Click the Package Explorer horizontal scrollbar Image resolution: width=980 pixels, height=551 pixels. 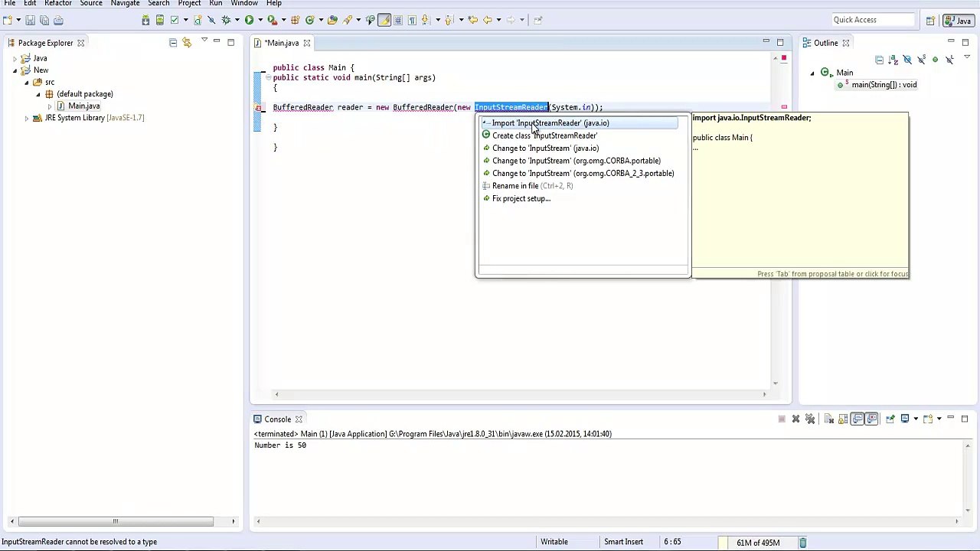coord(115,522)
